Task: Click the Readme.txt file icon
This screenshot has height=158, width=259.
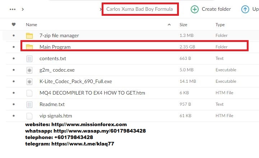Action: 29,105
